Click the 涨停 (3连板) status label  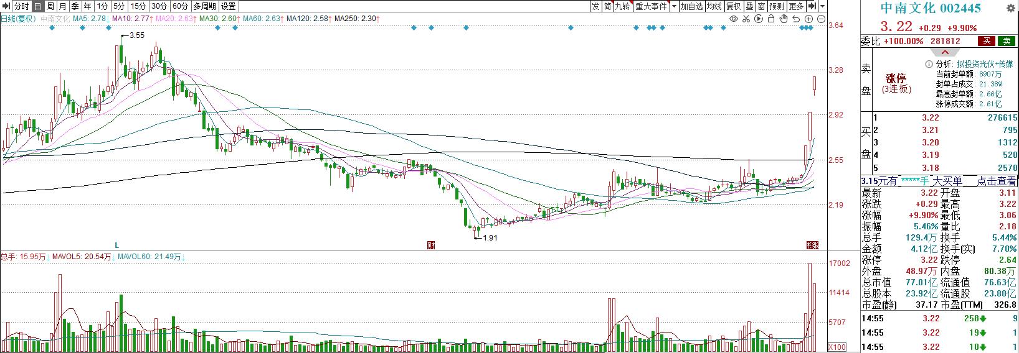click(x=896, y=84)
